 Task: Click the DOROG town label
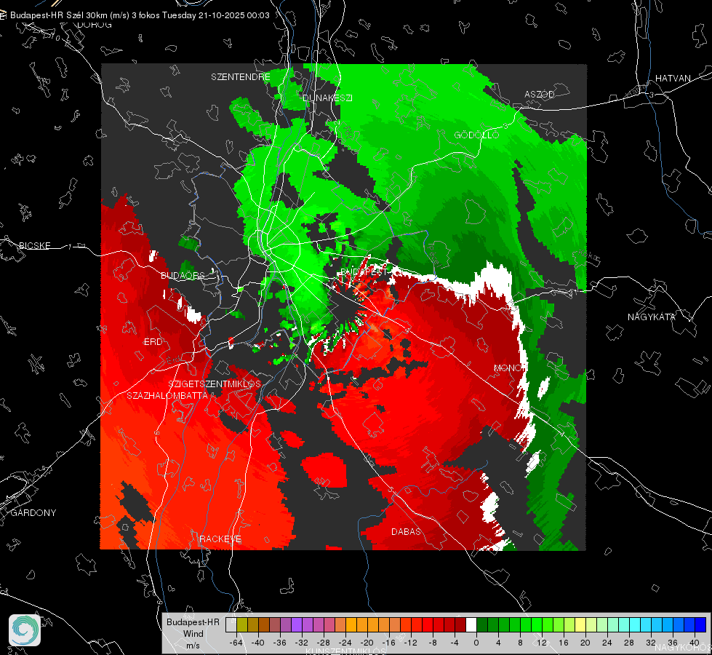coord(95,25)
